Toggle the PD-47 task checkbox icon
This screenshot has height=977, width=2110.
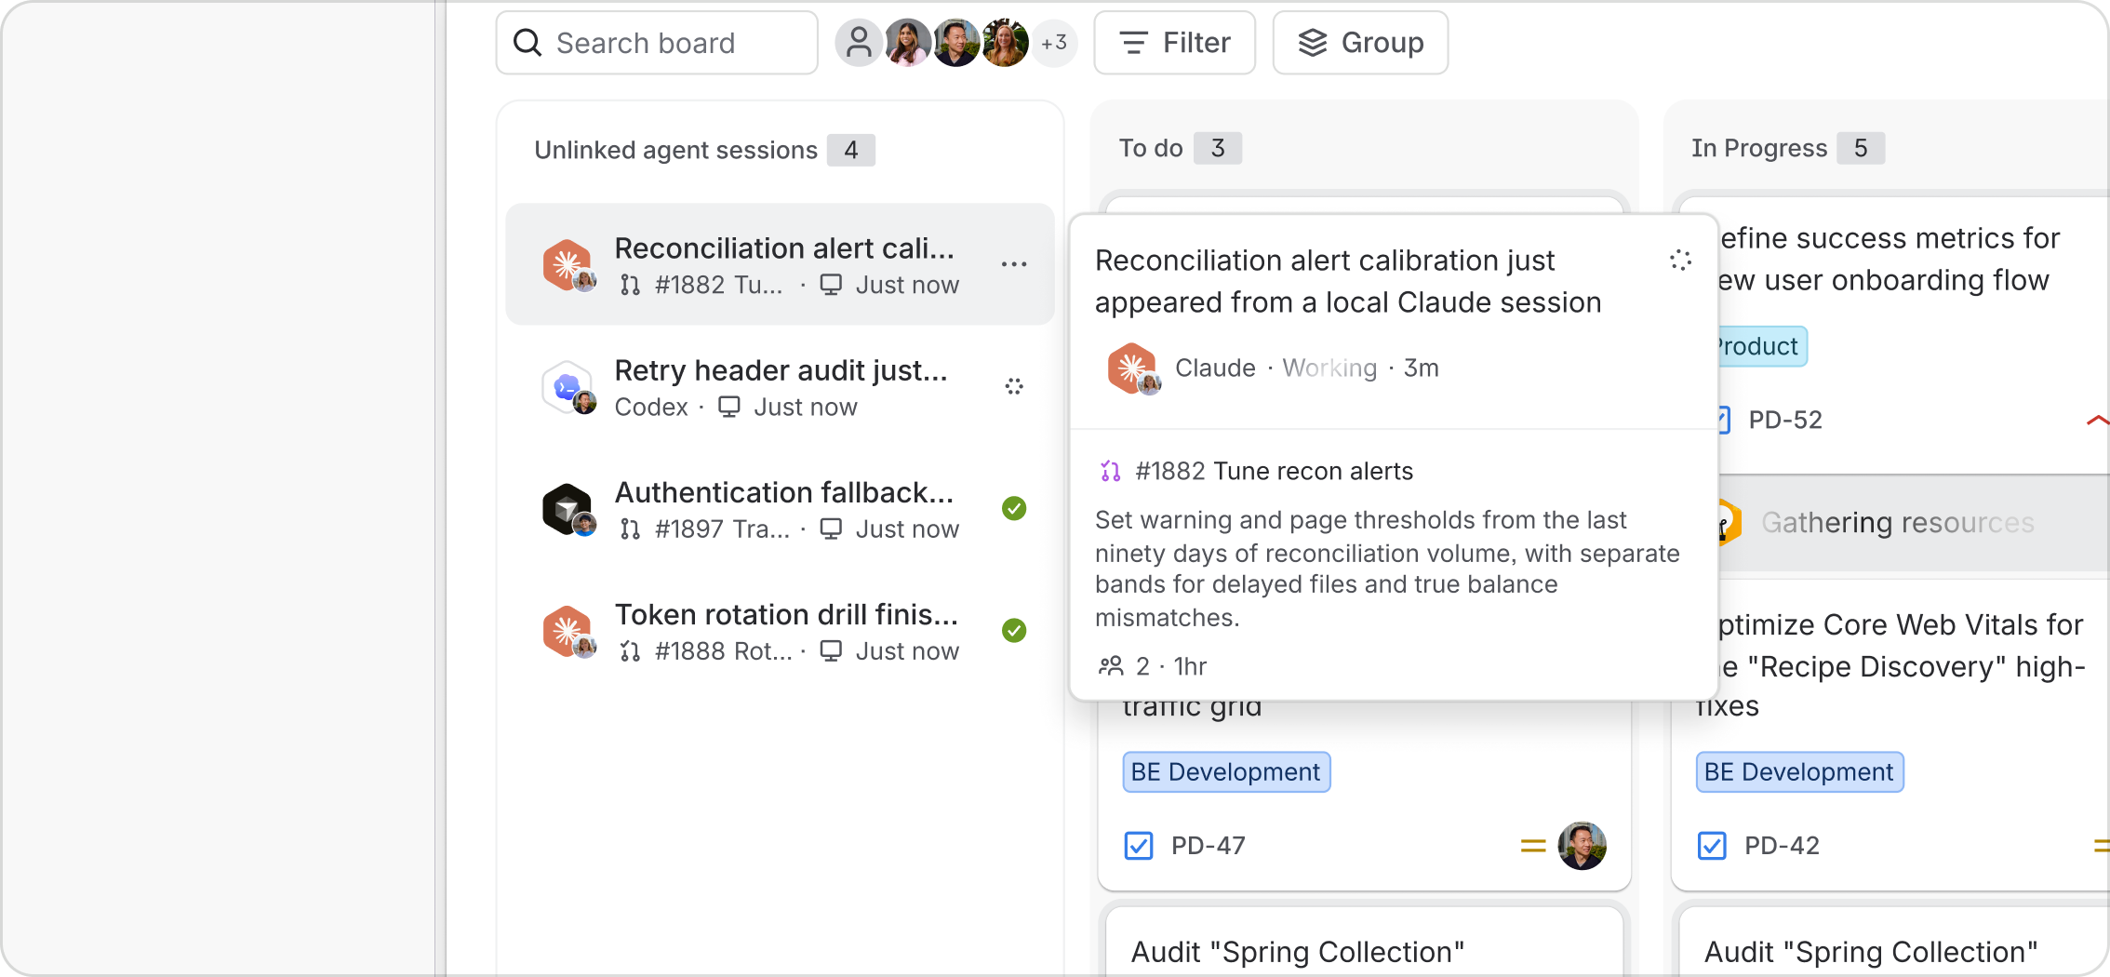point(1139,846)
